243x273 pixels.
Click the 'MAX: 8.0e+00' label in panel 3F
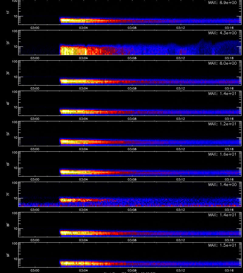[222, 63]
